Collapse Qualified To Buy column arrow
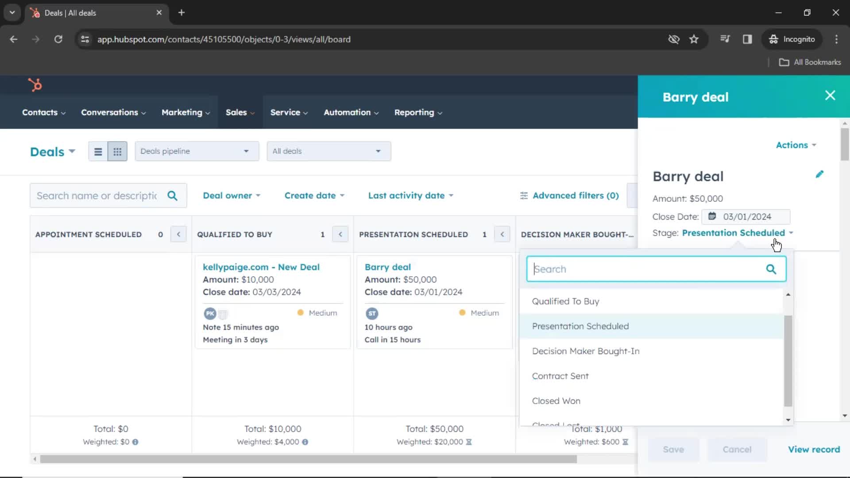 [x=340, y=234]
